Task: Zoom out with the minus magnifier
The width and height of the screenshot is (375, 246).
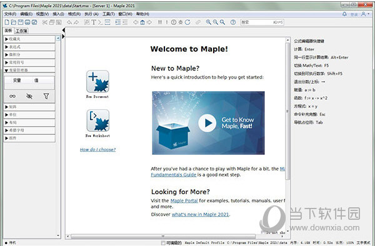Action: pos(216,22)
